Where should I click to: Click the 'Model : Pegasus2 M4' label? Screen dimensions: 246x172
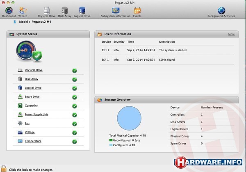click(35, 22)
